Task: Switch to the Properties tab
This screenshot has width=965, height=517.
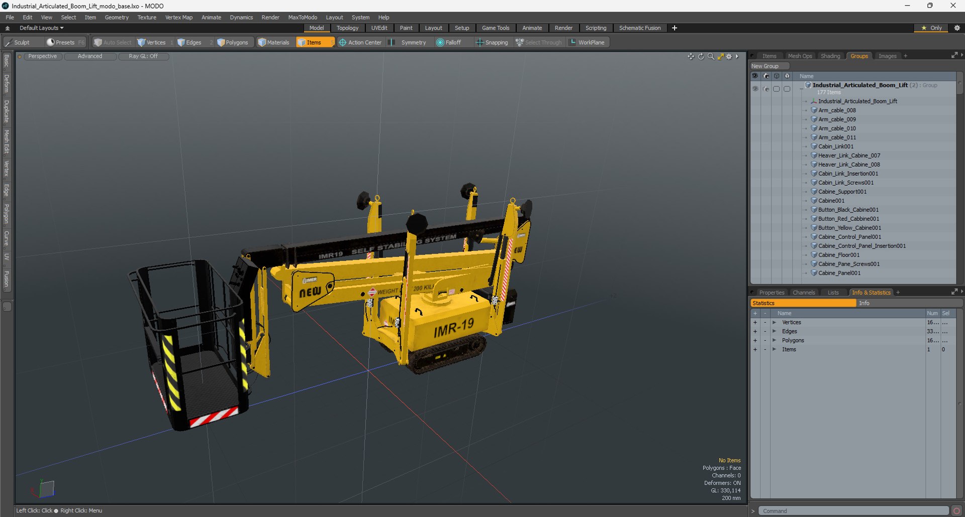Action: tap(771, 293)
